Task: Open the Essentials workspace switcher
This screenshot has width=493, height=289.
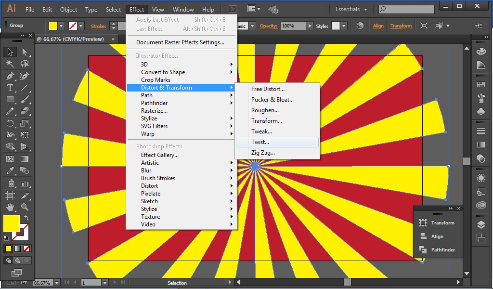Action: (350, 9)
